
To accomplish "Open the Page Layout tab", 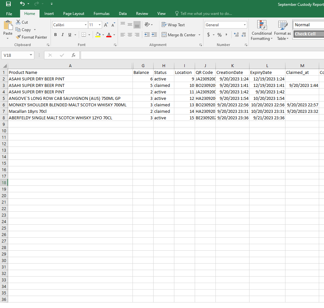I will (x=74, y=14).
